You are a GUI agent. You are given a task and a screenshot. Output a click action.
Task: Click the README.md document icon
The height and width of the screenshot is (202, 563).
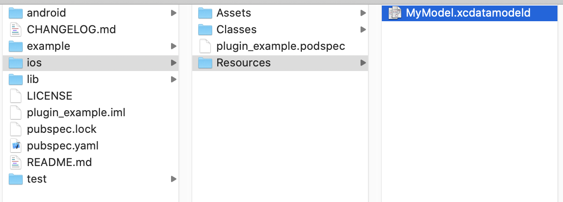click(x=16, y=162)
